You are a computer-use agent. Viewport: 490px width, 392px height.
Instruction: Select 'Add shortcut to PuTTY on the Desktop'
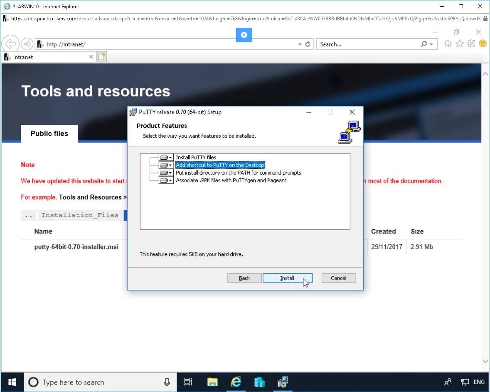click(x=220, y=165)
